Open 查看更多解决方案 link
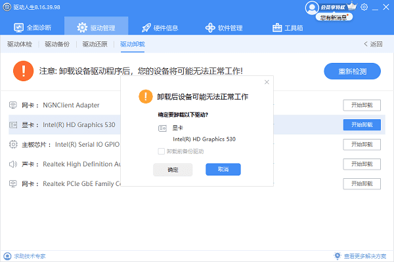 click(x=365, y=256)
